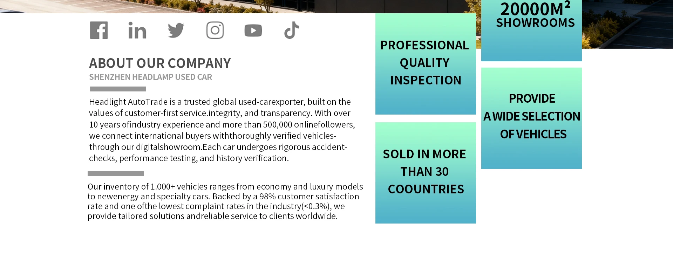Visit the Twitter bird icon link
Screen dimensions: 673x254
pyautogui.click(x=176, y=30)
